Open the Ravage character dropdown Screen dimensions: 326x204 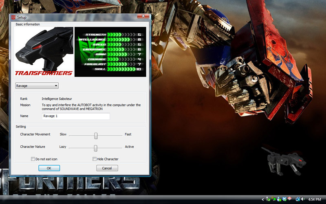(37, 86)
